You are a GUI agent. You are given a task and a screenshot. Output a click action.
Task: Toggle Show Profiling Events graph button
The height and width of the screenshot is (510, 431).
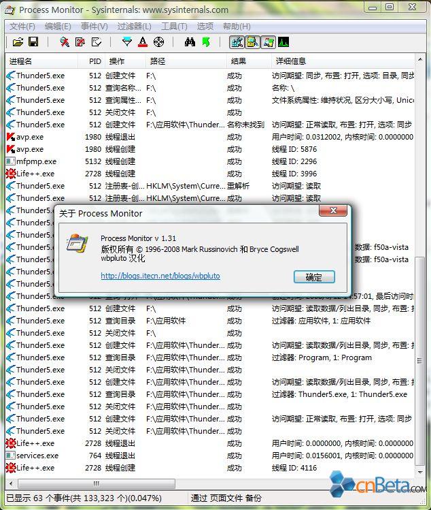click(283, 42)
